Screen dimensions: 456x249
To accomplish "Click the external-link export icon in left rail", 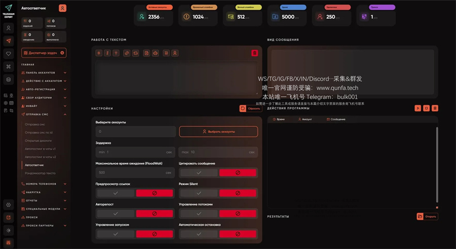I will (9, 218).
